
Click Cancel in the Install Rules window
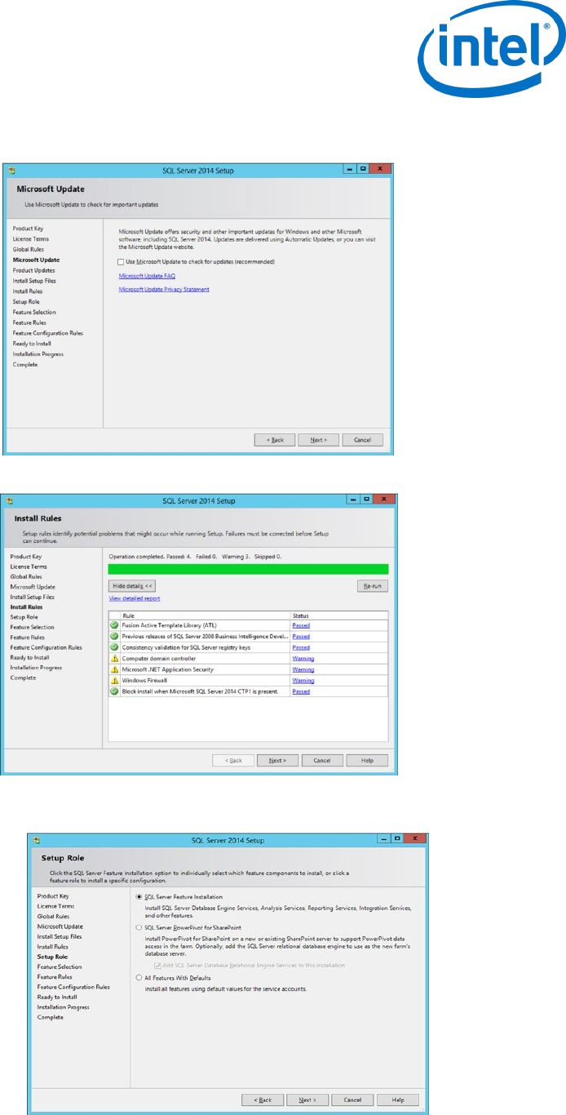tap(322, 760)
